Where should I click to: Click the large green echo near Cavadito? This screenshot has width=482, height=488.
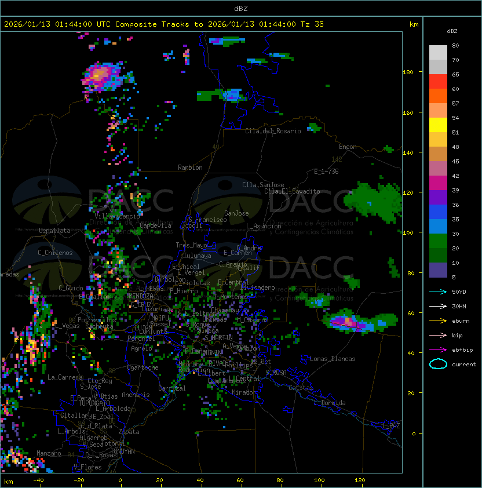coord(374,202)
